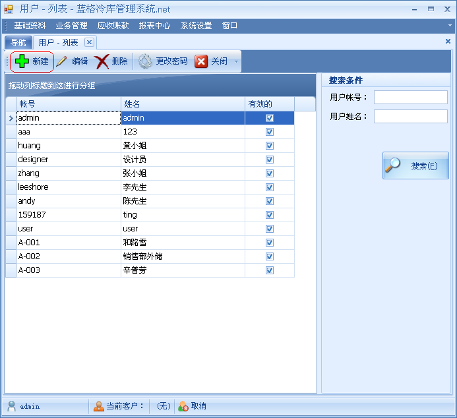
Task: Switch to the 导航 tab
Action: pos(18,42)
